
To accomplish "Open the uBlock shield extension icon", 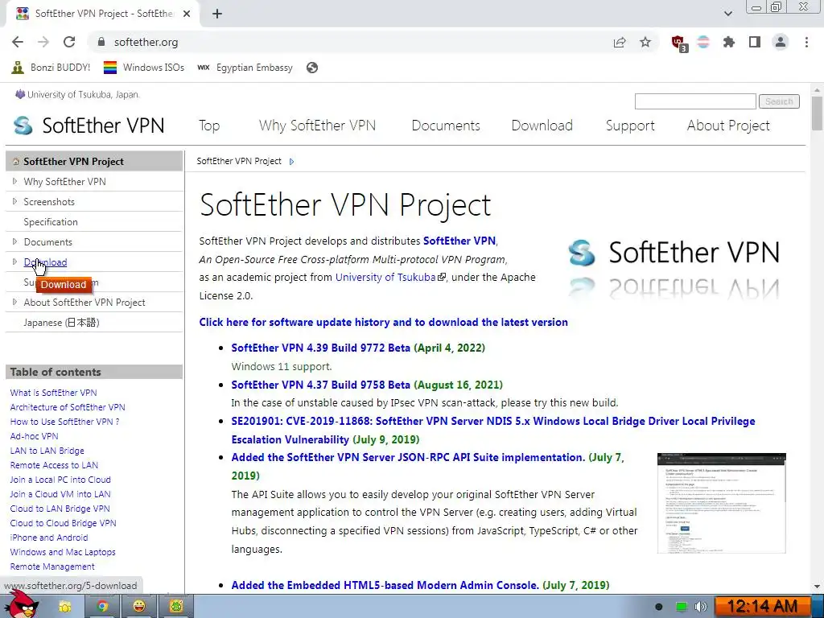I will coord(679,43).
